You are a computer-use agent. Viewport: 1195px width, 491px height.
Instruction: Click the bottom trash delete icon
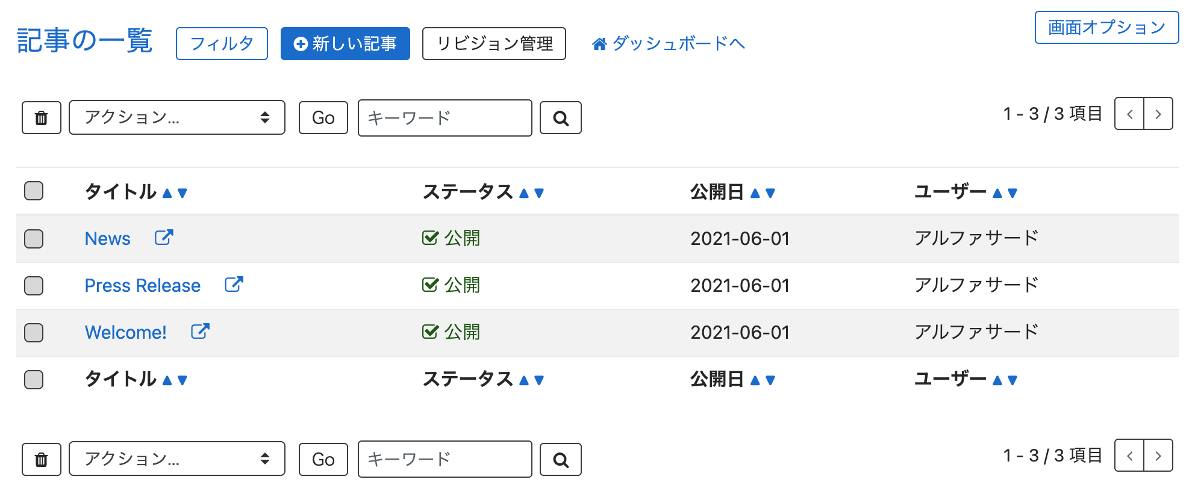click(x=42, y=460)
